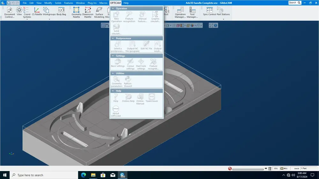Screen dimensions: 319x179
Task: Click the Sync Control icon
Action: pos(209,11)
